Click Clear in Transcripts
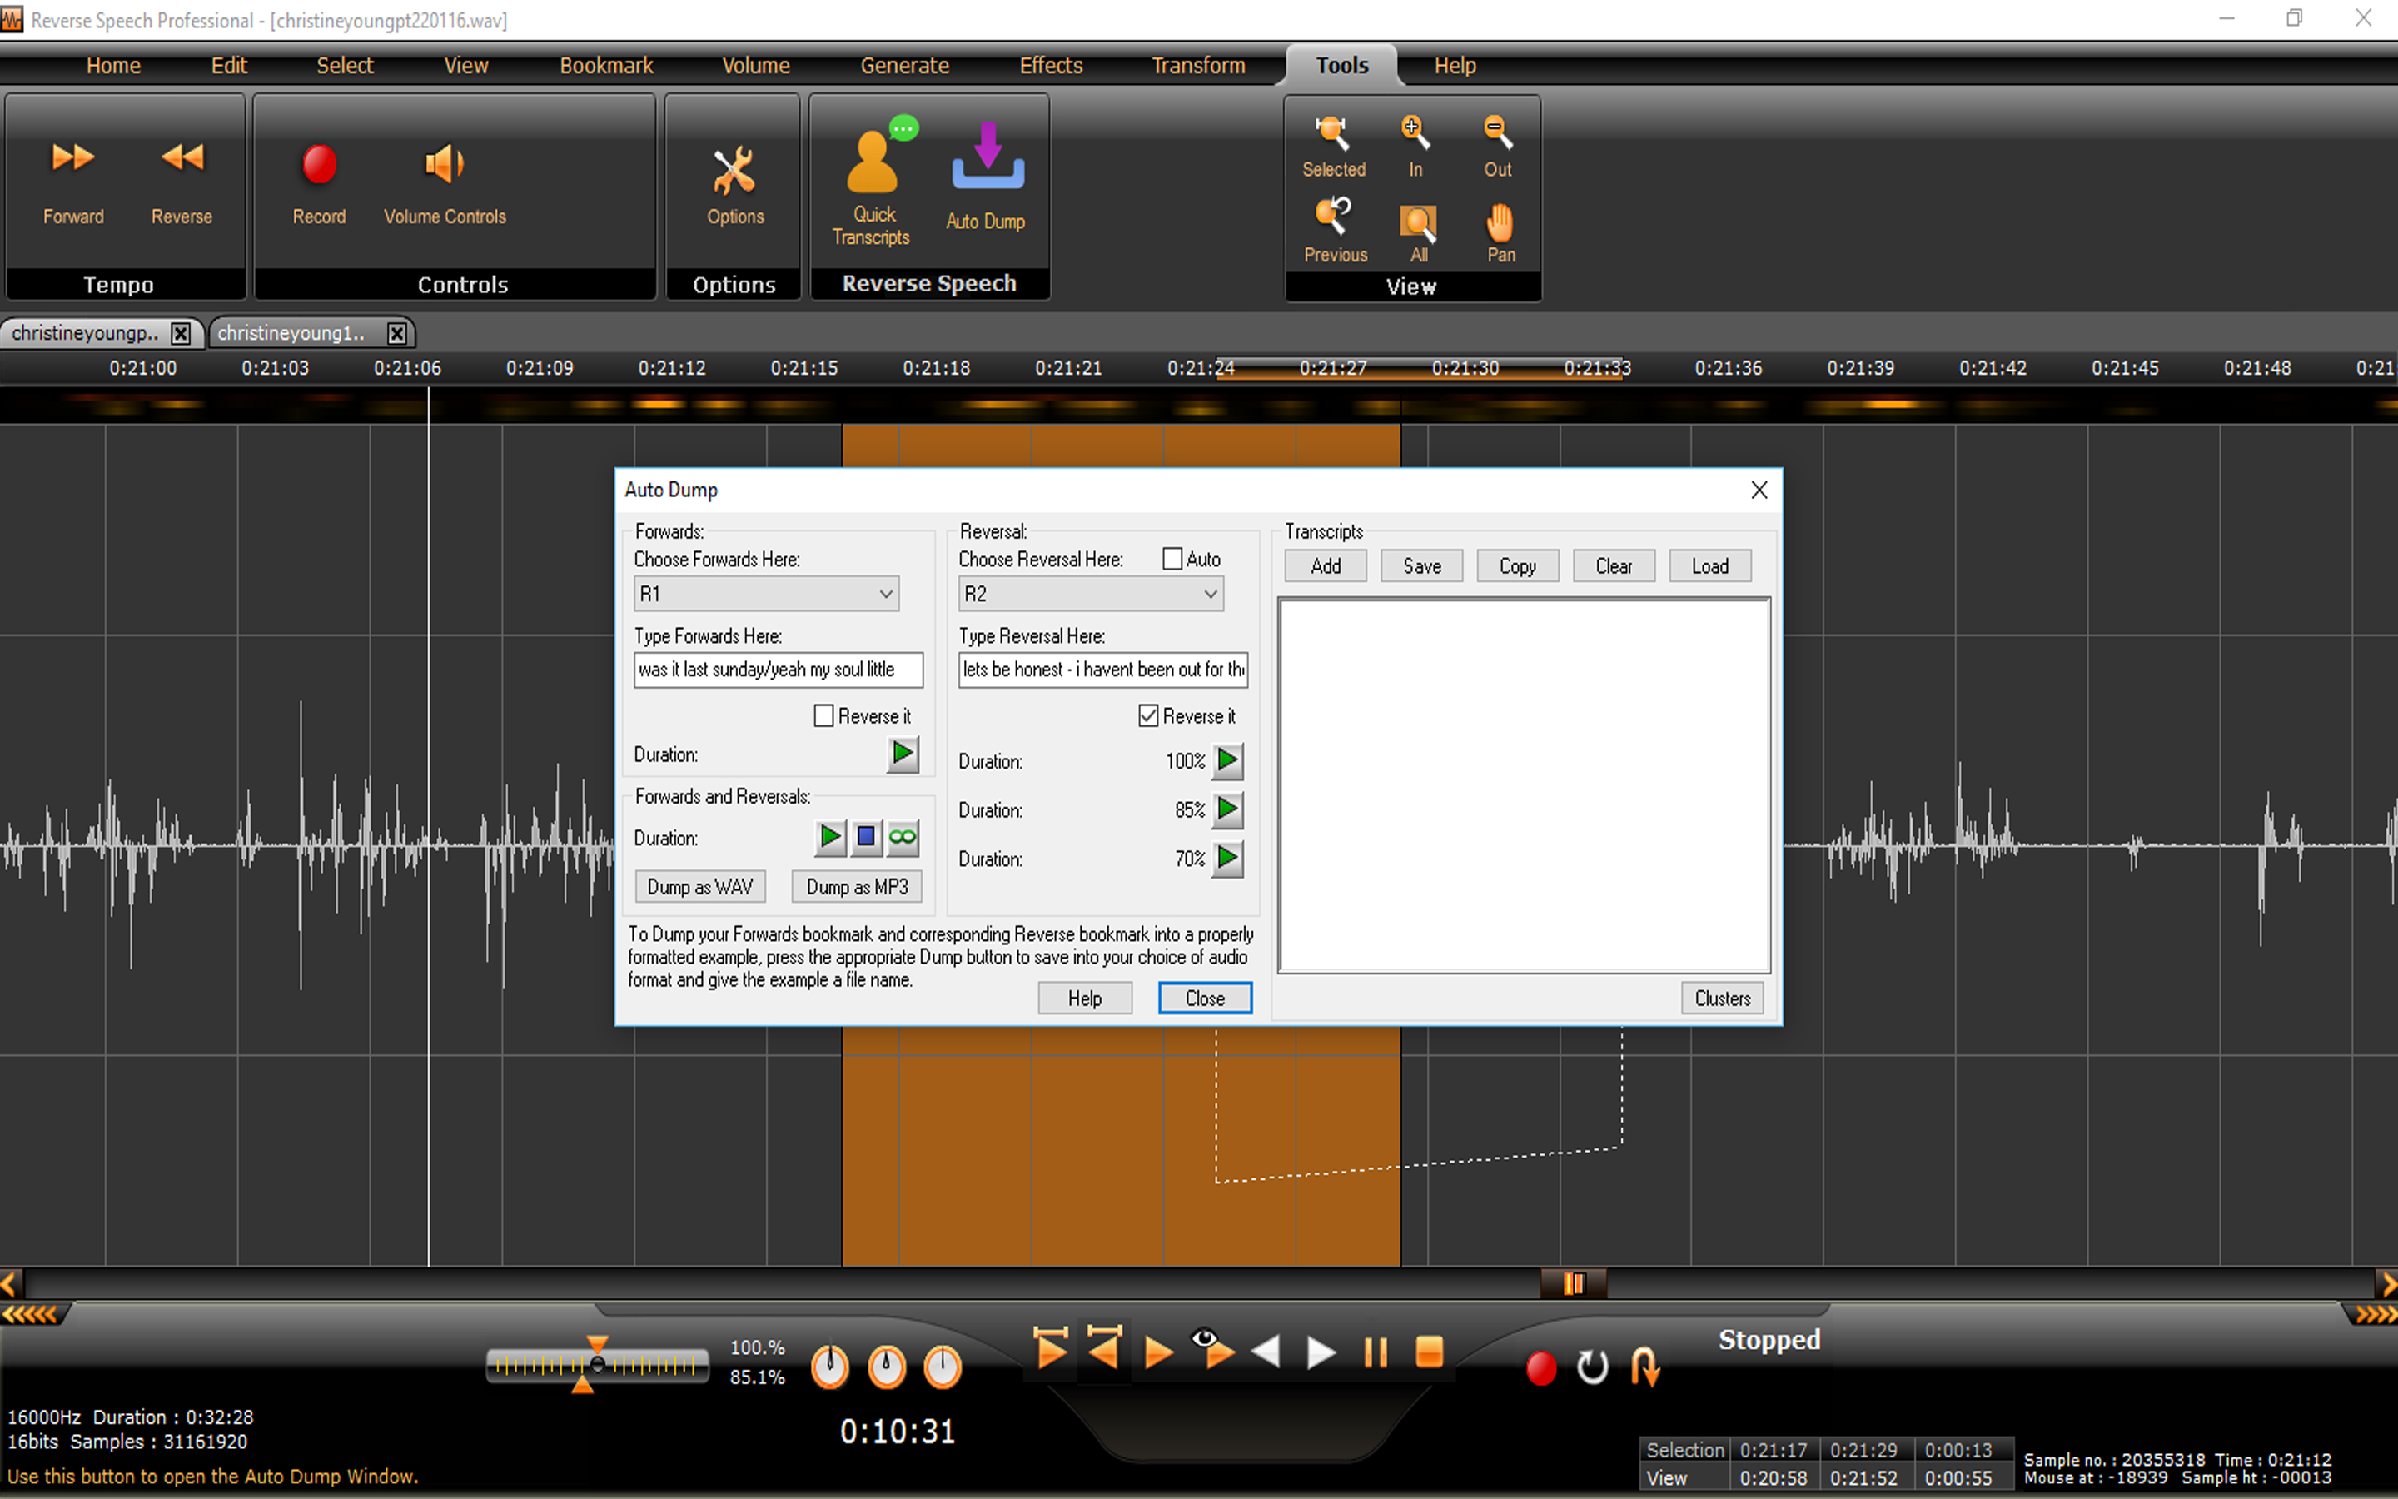The height and width of the screenshot is (1499, 2398). pyautogui.click(x=1614, y=566)
